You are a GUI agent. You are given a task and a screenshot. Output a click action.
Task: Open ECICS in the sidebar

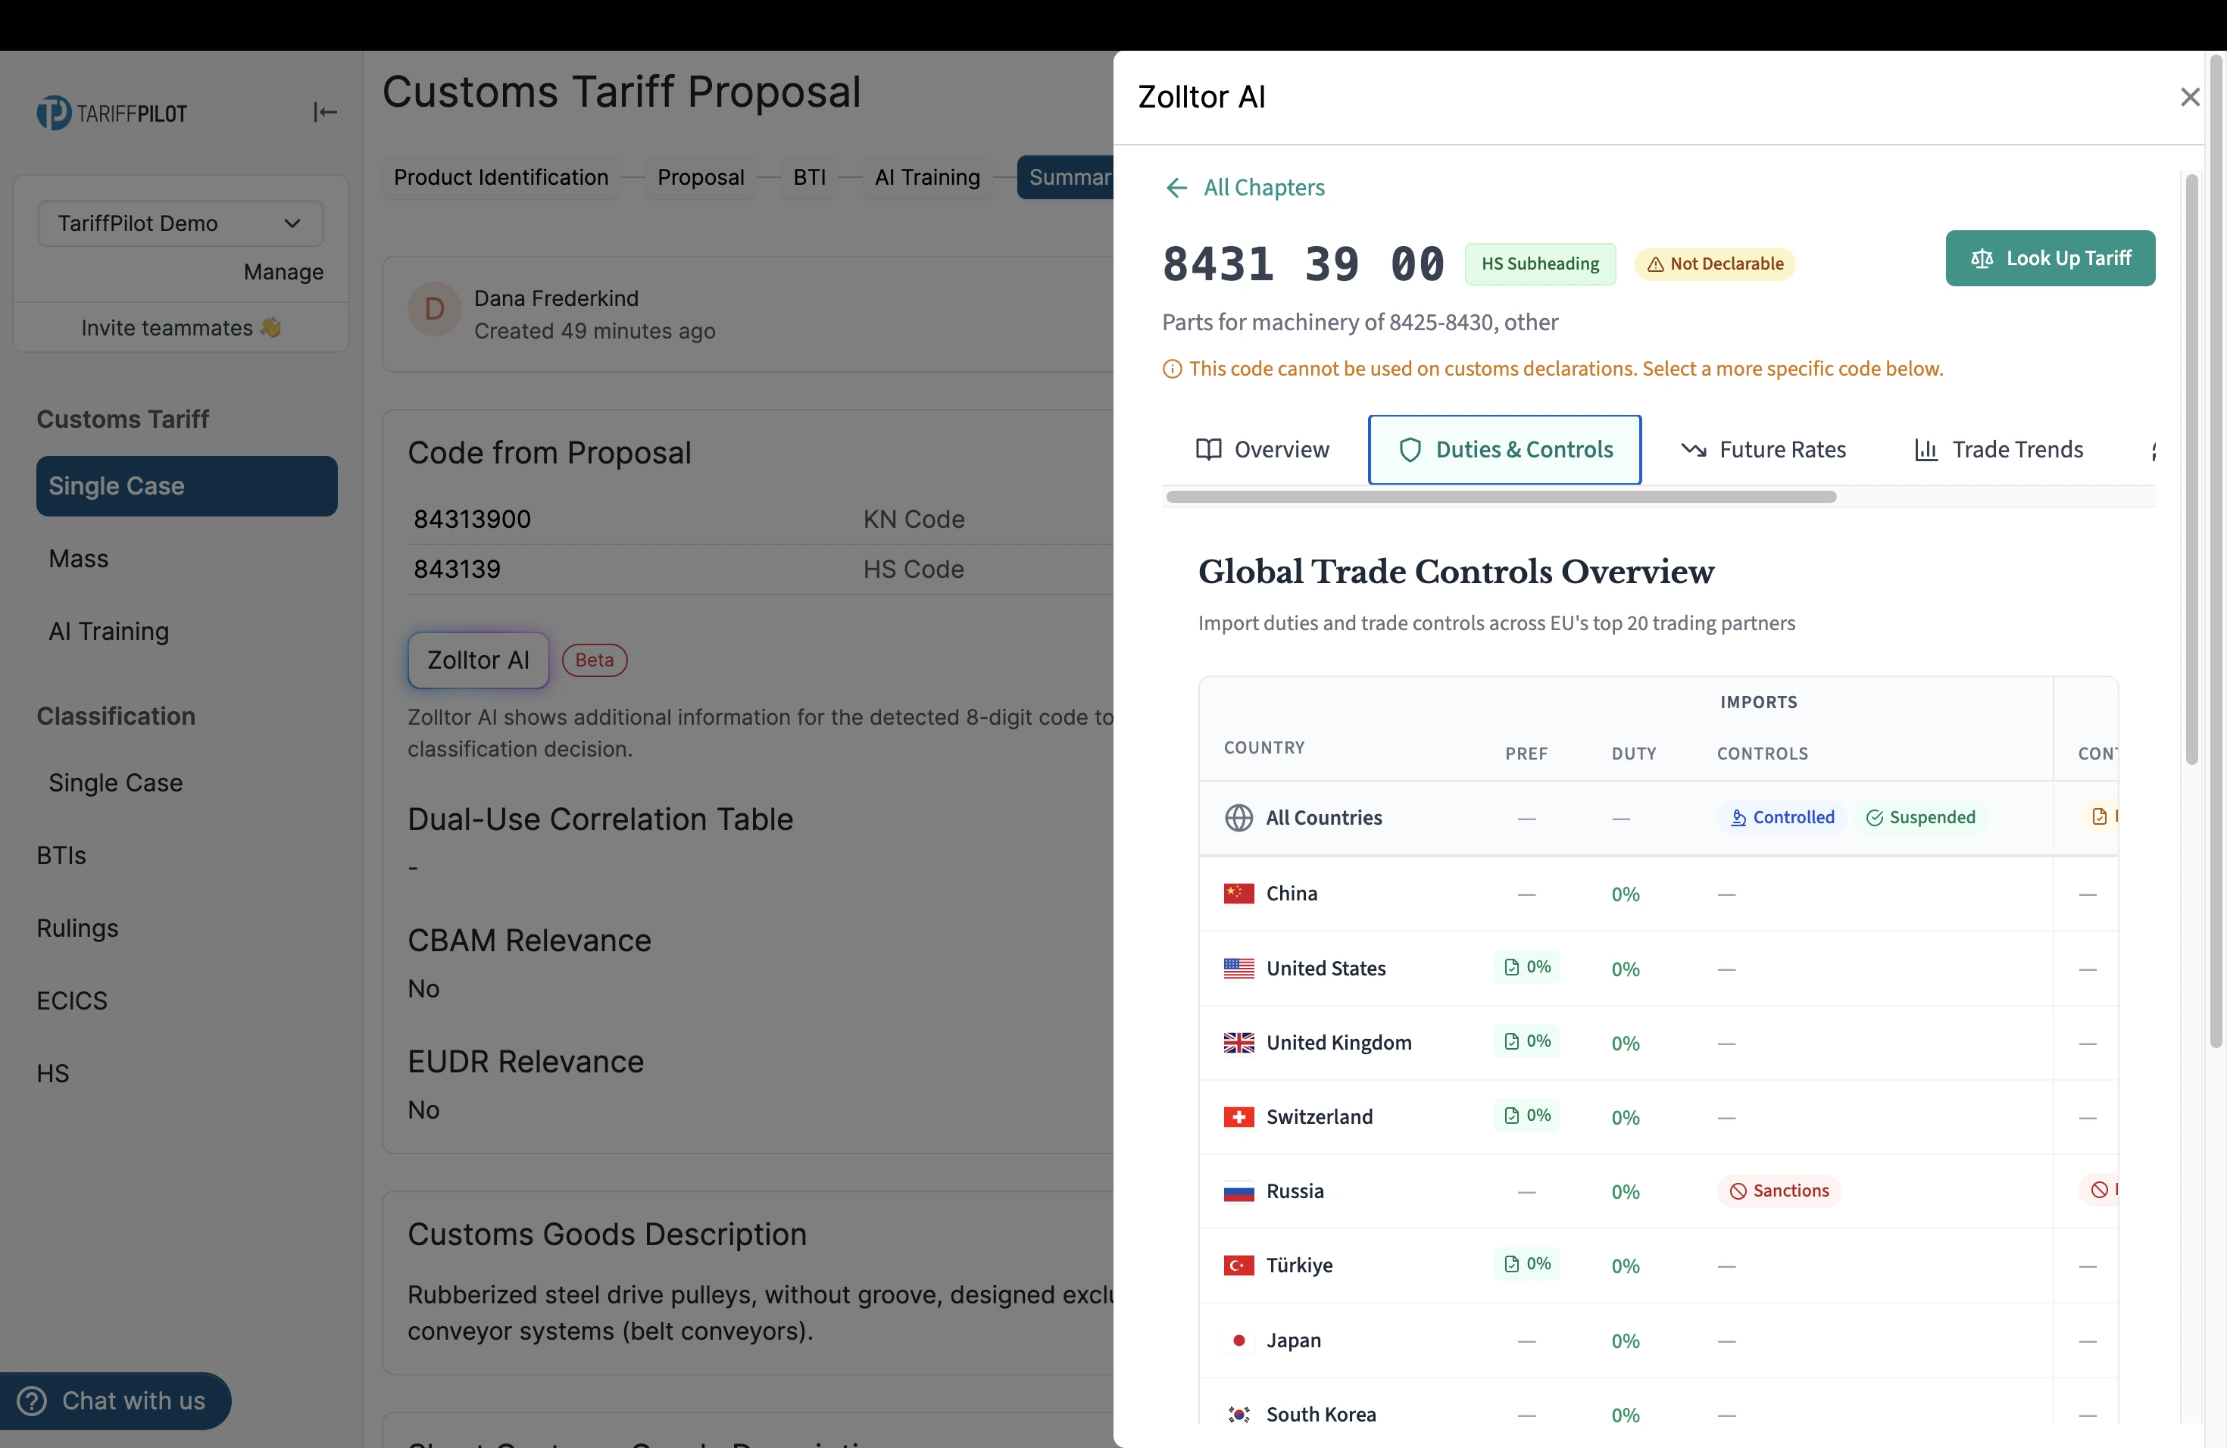point(72,1001)
